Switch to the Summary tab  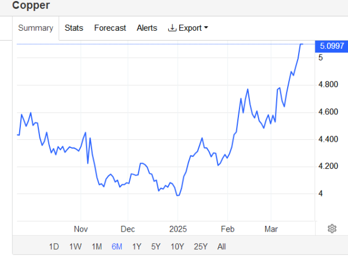click(x=35, y=28)
